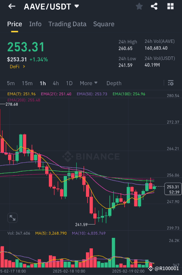Open the grid layout icon at top right
This screenshot has height=275, width=182.
(170, 6)
